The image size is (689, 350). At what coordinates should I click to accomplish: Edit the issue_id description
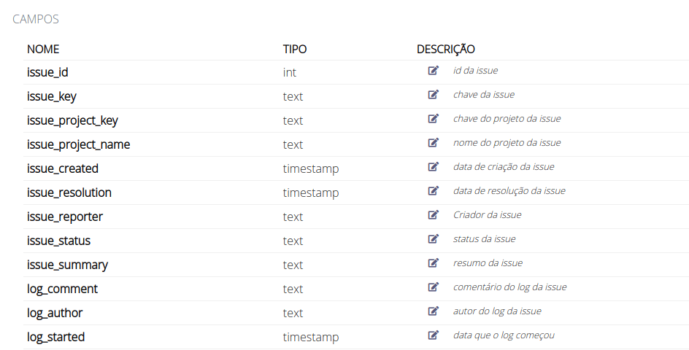tap(434, 71)
